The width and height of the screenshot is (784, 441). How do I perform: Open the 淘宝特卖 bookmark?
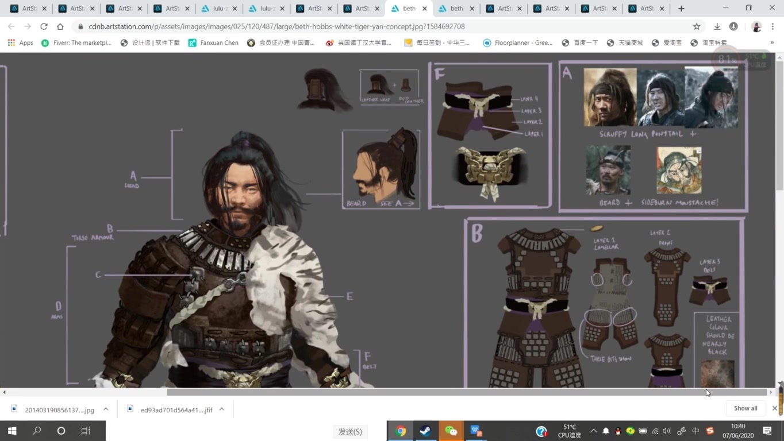coord(709,42)
